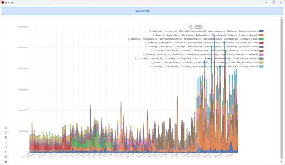The width and height of the screenshot is (285, 165).
Task: Click the 300,000,000 axis label
Action: (24, 132)
